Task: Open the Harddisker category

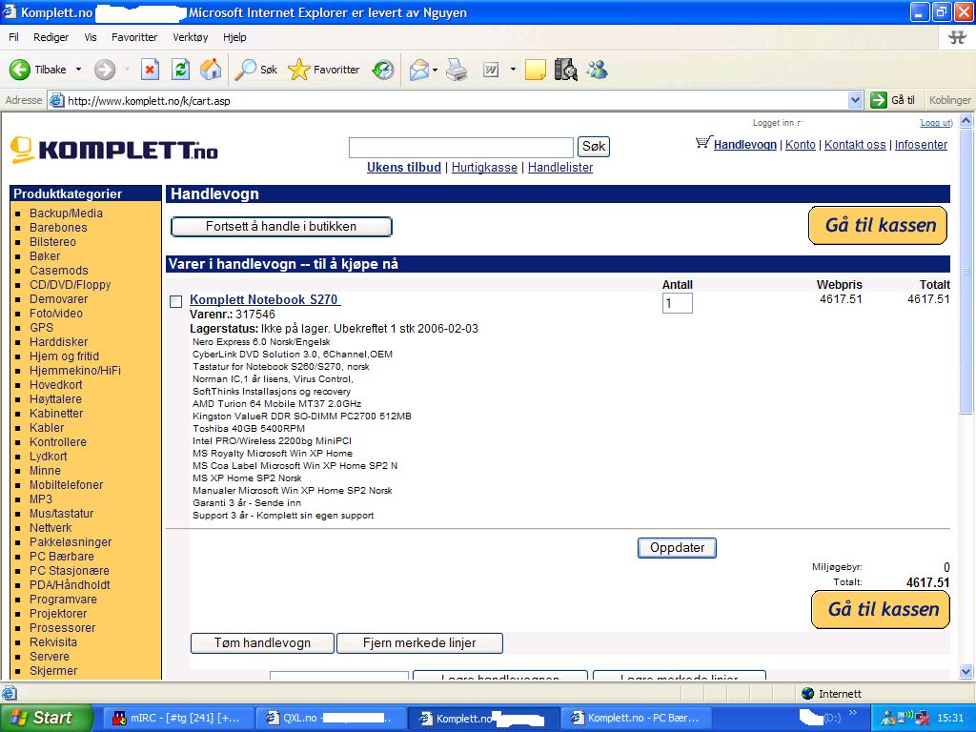Action: pyautogui.click(x=58, y=342)
